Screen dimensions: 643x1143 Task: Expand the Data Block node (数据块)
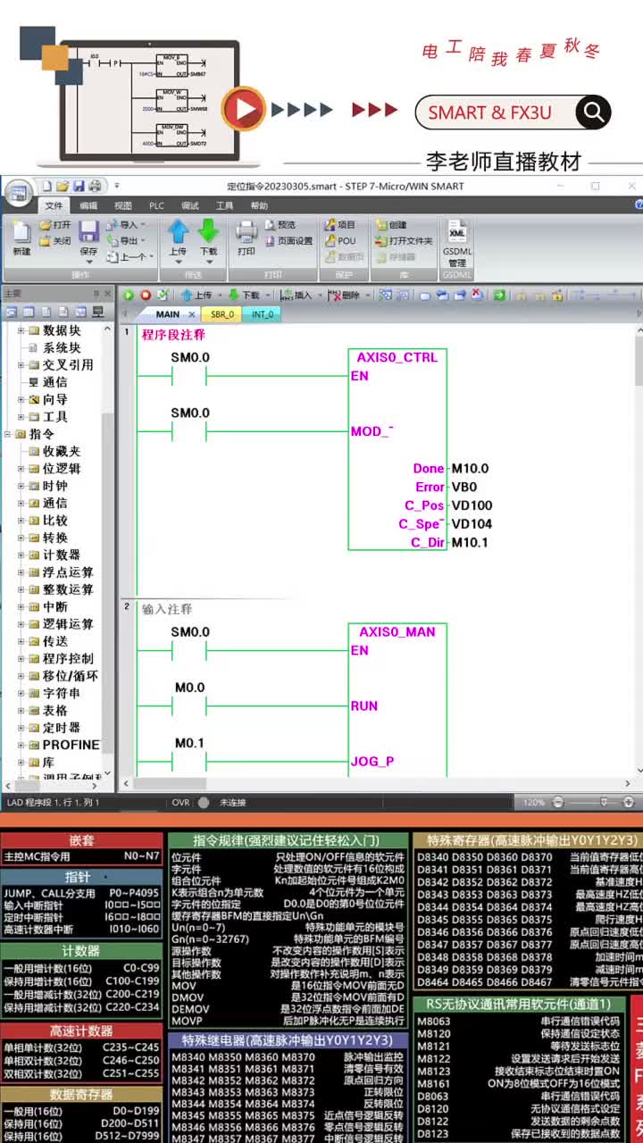pos(21,330)
